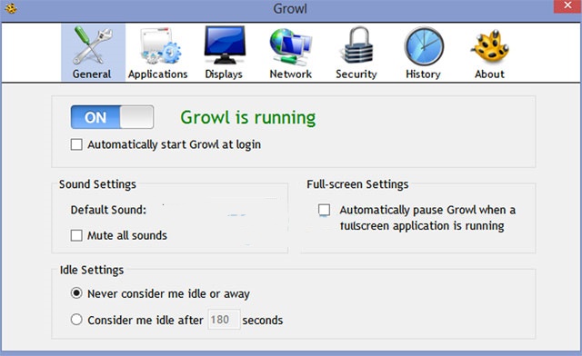Turn off the Growl ON switch

click(112, 117)
